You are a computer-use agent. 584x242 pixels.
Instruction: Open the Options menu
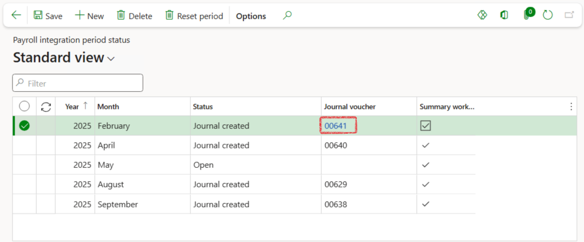tap(251, 16)
